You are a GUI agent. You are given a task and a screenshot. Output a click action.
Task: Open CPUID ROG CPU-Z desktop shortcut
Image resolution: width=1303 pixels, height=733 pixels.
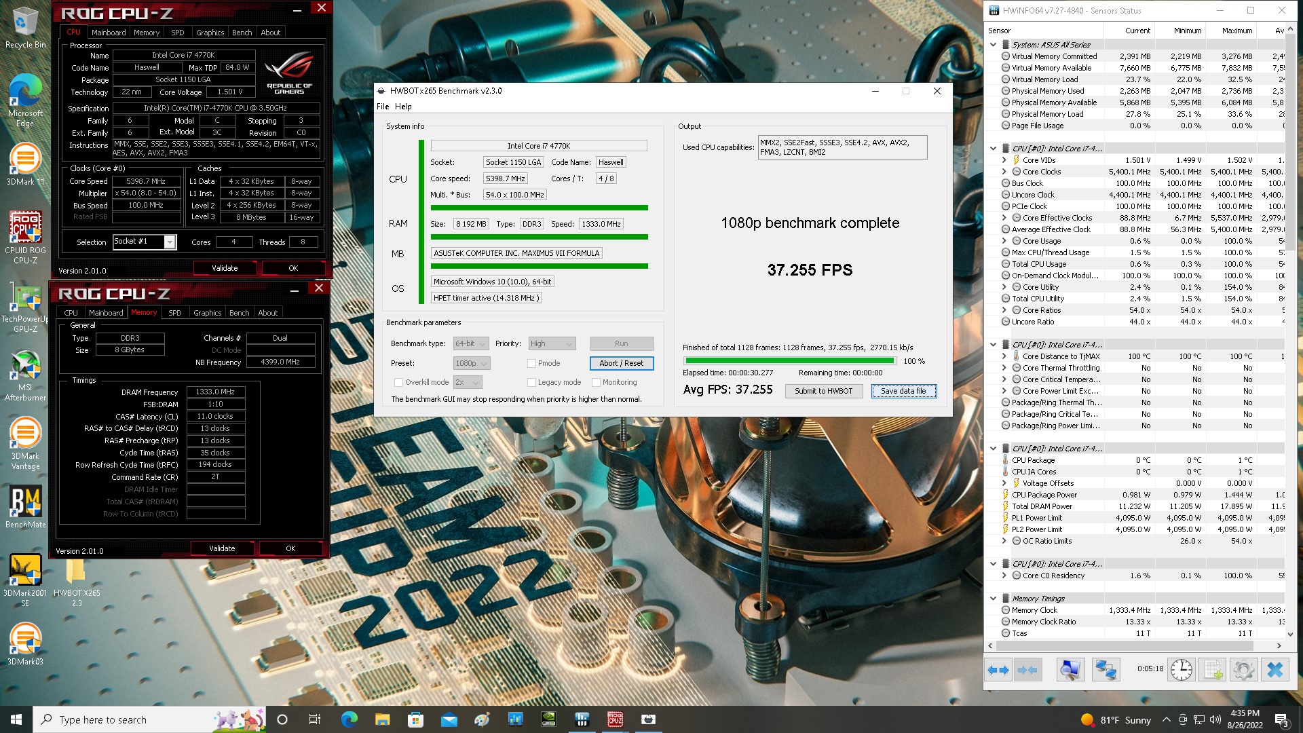click(x=25, y=237)
